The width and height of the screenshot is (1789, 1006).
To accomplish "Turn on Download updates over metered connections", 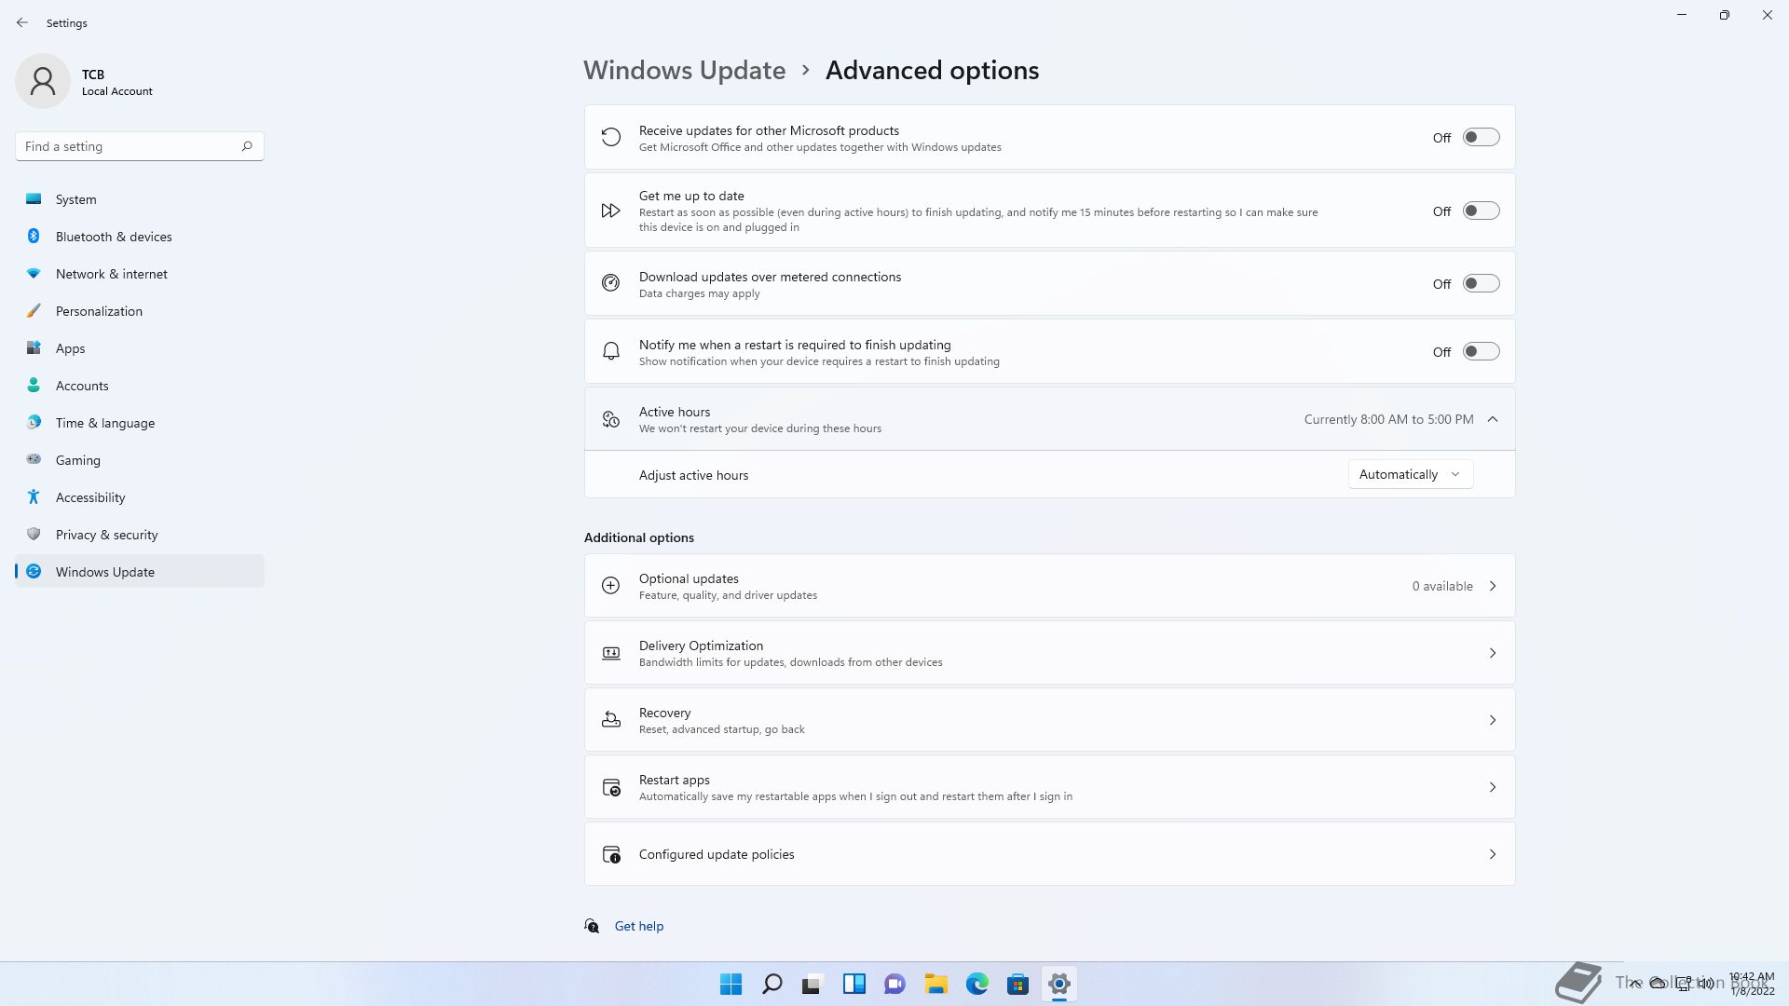I will (x=1481, y=283).
